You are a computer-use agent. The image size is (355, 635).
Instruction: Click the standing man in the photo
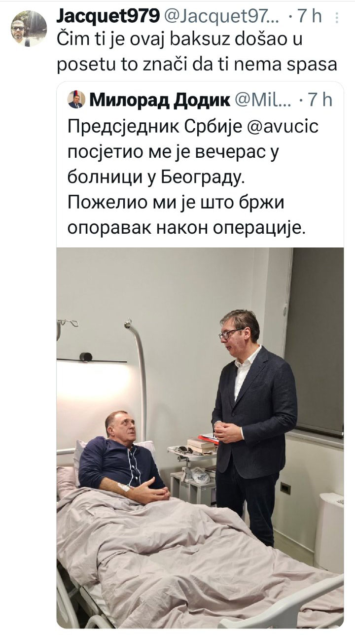pyautogui.click(x=252, y=424)
